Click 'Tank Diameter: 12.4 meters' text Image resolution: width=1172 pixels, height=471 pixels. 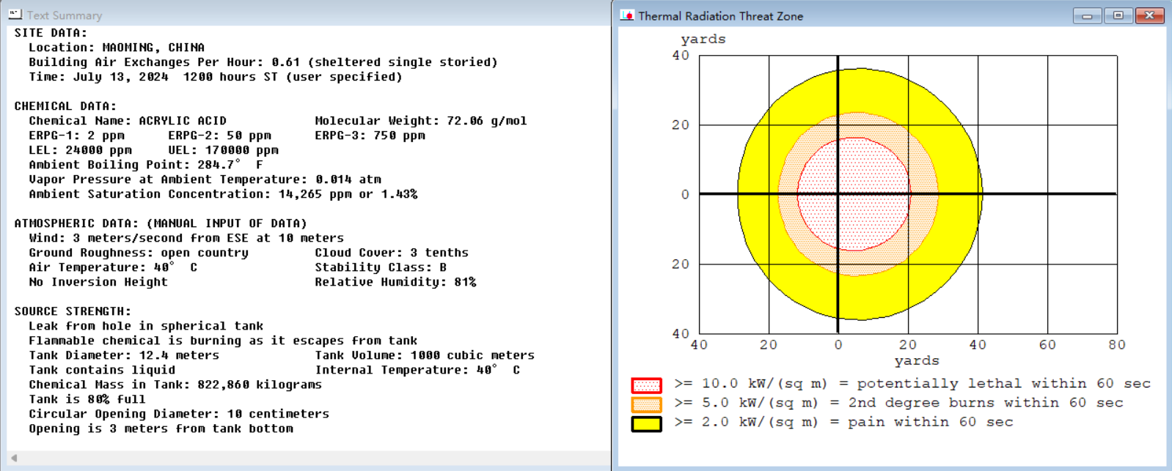click(x=124, y=355)
